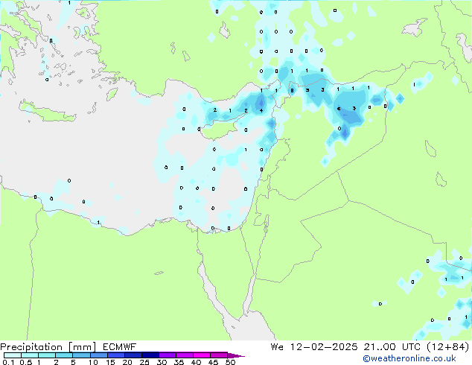Open the weatheronline.co.uk copyright link
This screenshot has height=365, width=472.
coord(409,358)
